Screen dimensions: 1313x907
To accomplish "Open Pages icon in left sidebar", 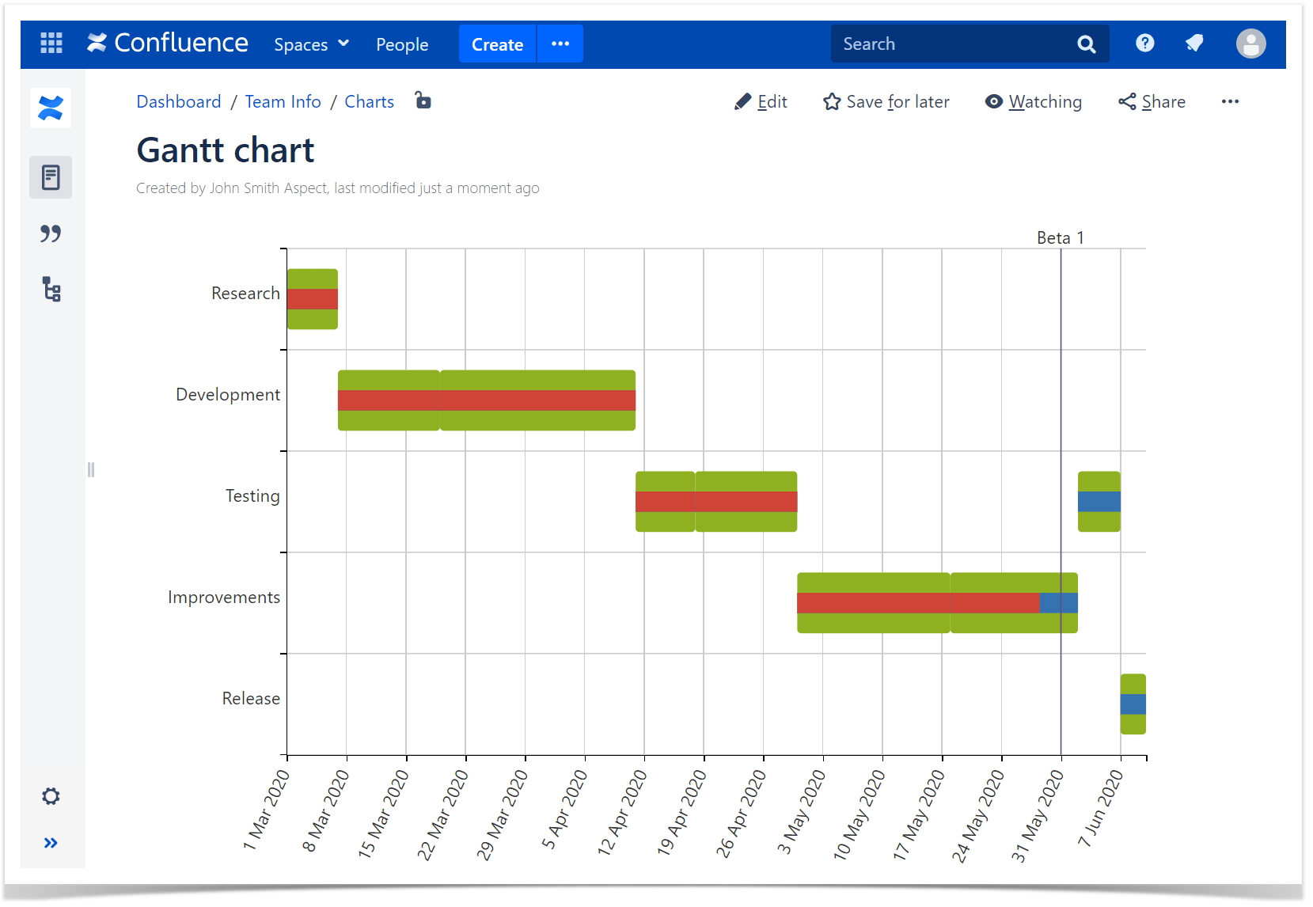I will (51, 177).
